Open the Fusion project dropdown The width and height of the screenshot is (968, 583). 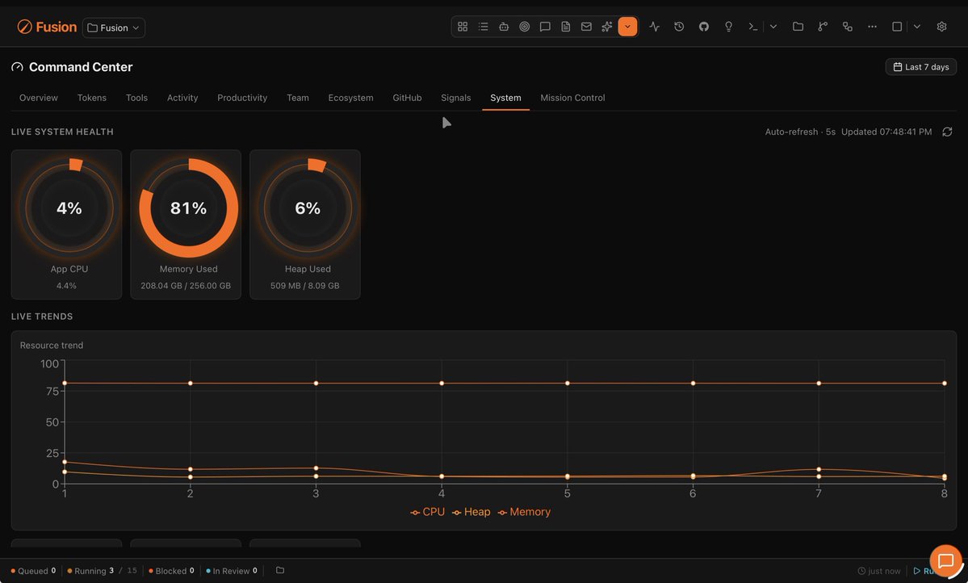click(114, 27)
